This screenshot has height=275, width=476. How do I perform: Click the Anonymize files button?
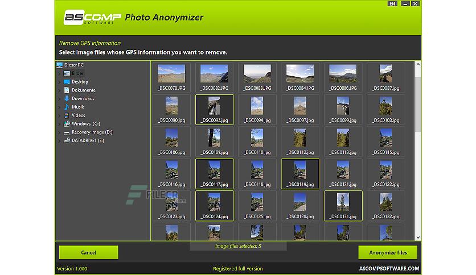(388, 252)
